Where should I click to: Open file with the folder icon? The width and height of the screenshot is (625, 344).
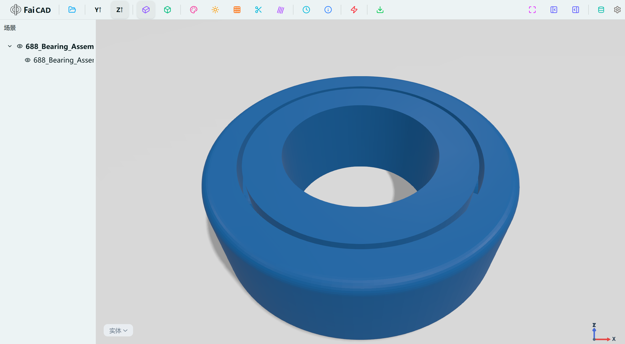72,10
